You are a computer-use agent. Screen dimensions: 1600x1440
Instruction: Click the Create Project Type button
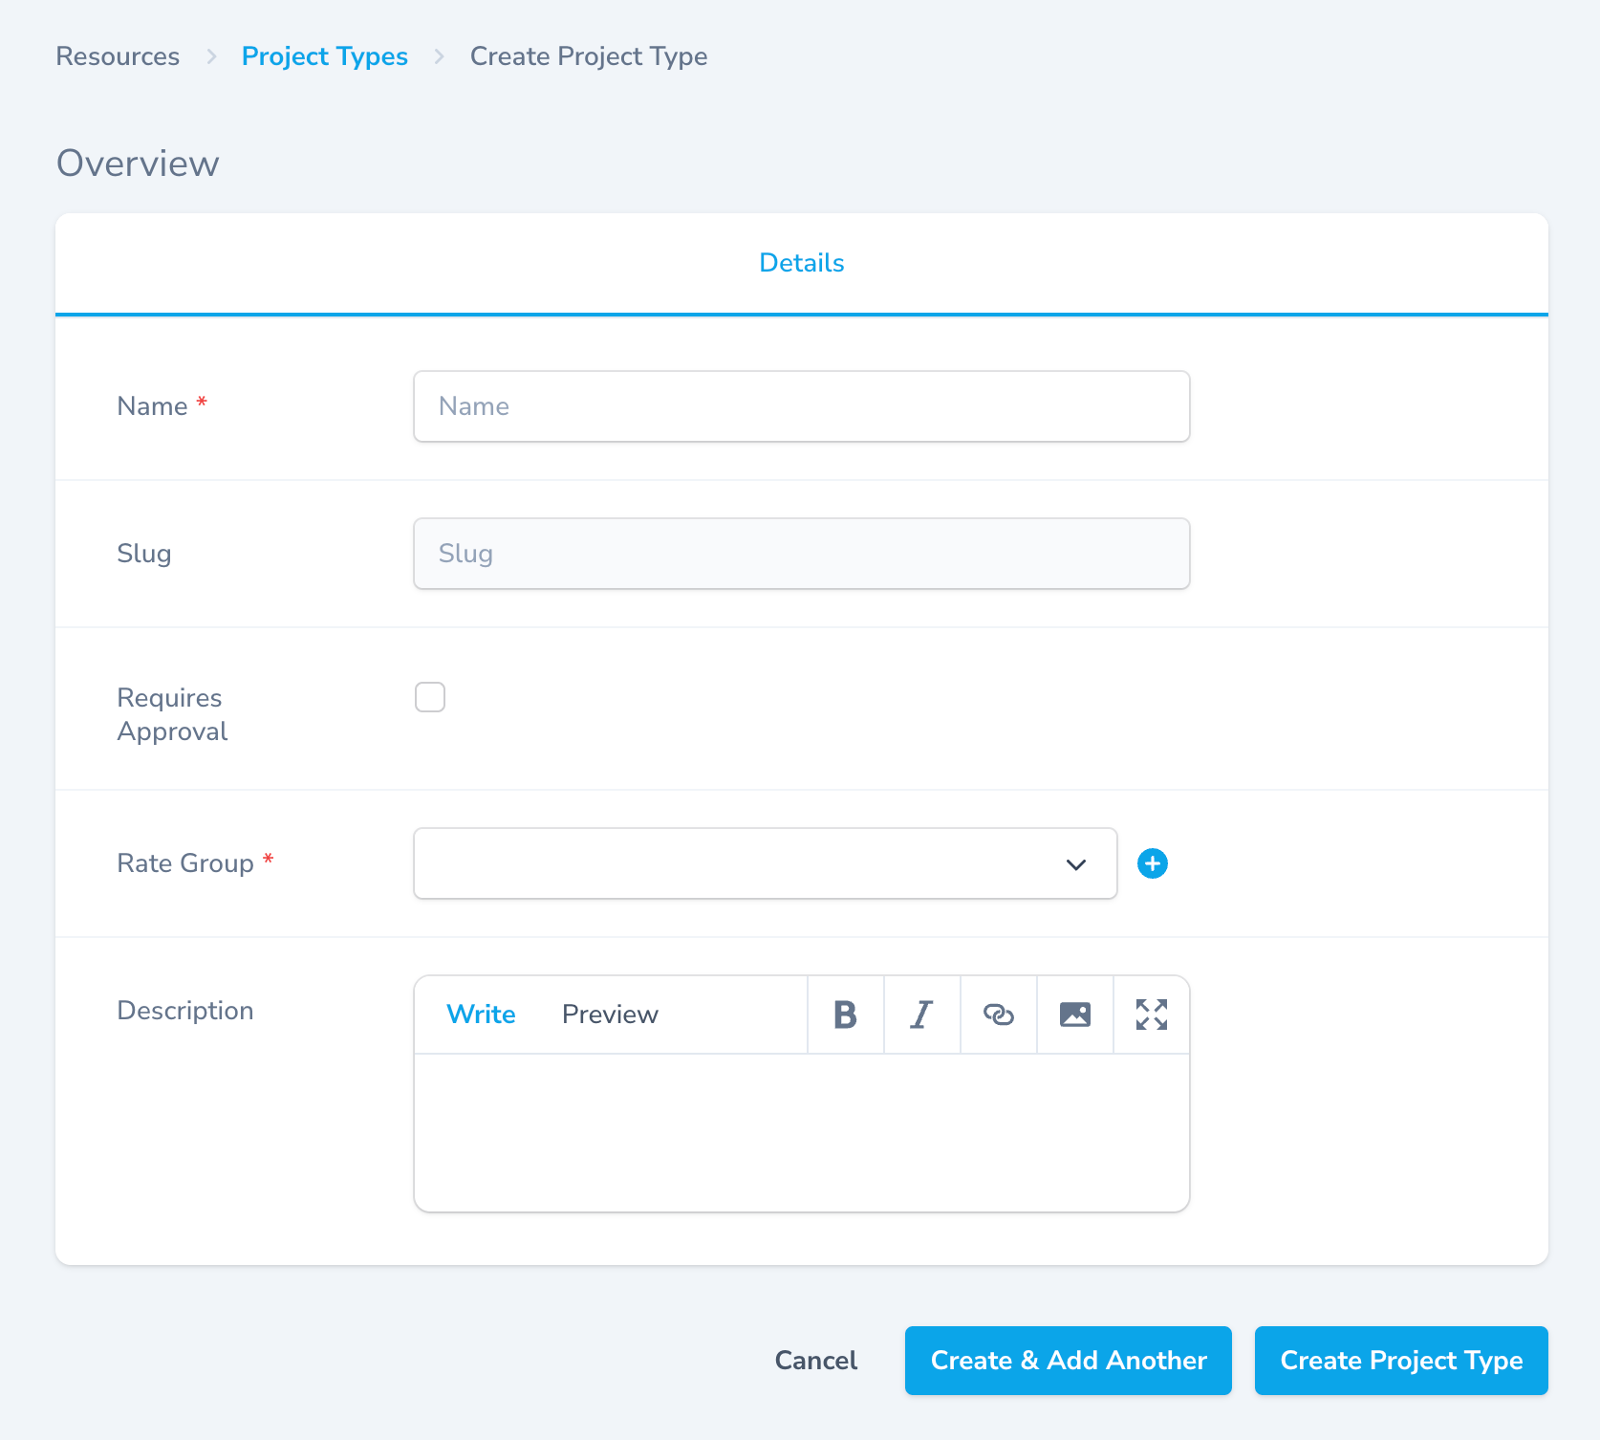(1400, 1361)
